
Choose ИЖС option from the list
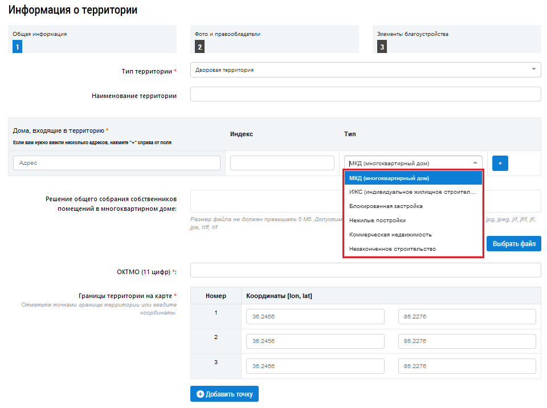(x=413, y=192)
